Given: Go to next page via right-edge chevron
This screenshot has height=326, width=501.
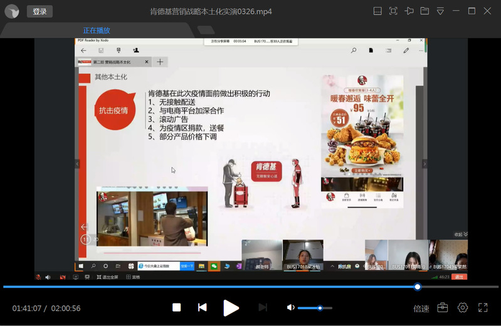Looking at the screenshot, I should click(x=425, y=164).
